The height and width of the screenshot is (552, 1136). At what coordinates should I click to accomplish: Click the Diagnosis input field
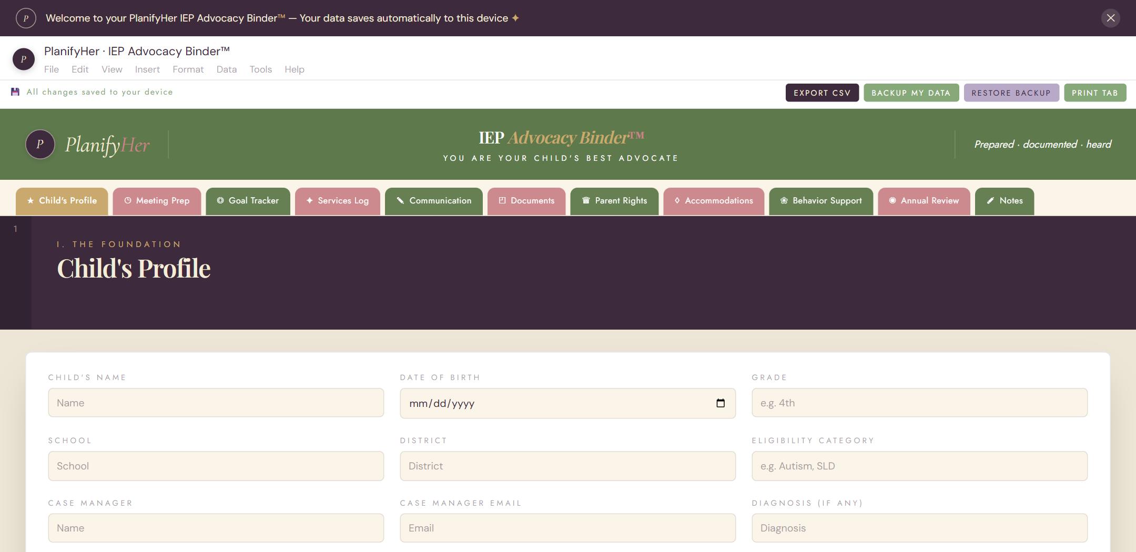click(919, 528)
